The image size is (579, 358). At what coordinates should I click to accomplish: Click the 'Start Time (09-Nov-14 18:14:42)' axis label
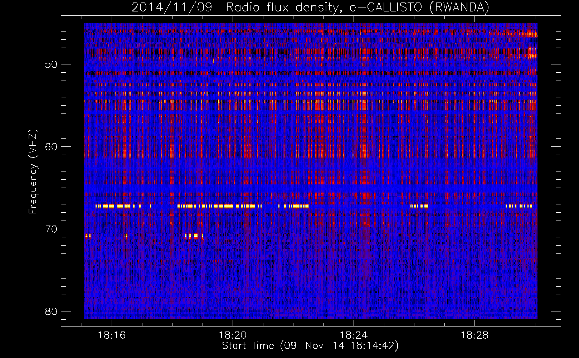point(310,346)
